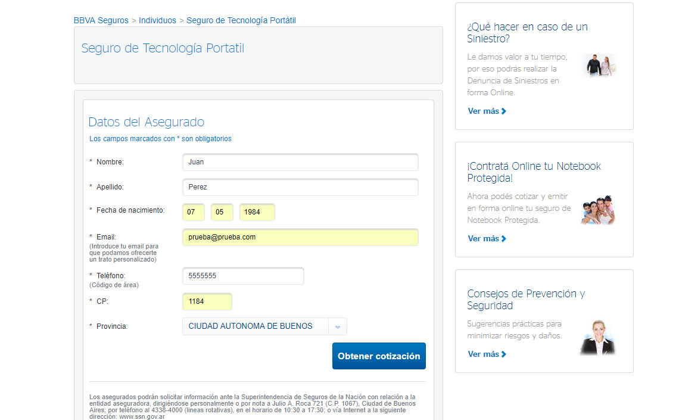Open Ver más under Consejos de Prevención
This screenshot has width=679, height=420.
pos(487,354)
